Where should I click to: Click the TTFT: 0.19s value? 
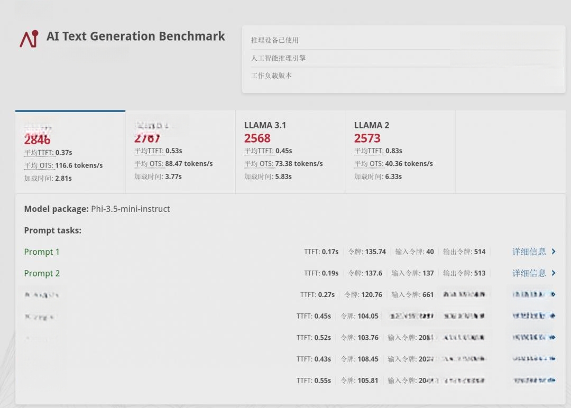(321, 273)
